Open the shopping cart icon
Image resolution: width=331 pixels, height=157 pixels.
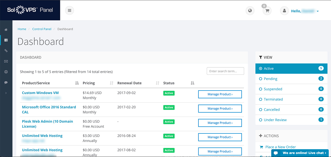267,11
